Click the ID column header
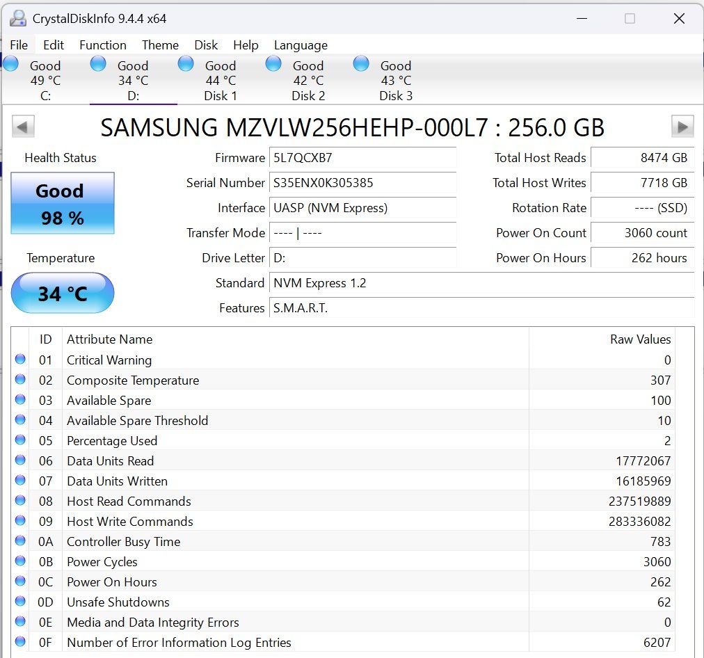Viewport: 704px width, 658px height. (x=45, y=339)
